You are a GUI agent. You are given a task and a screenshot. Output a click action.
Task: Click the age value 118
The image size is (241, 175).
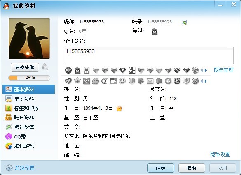[173, 99]
